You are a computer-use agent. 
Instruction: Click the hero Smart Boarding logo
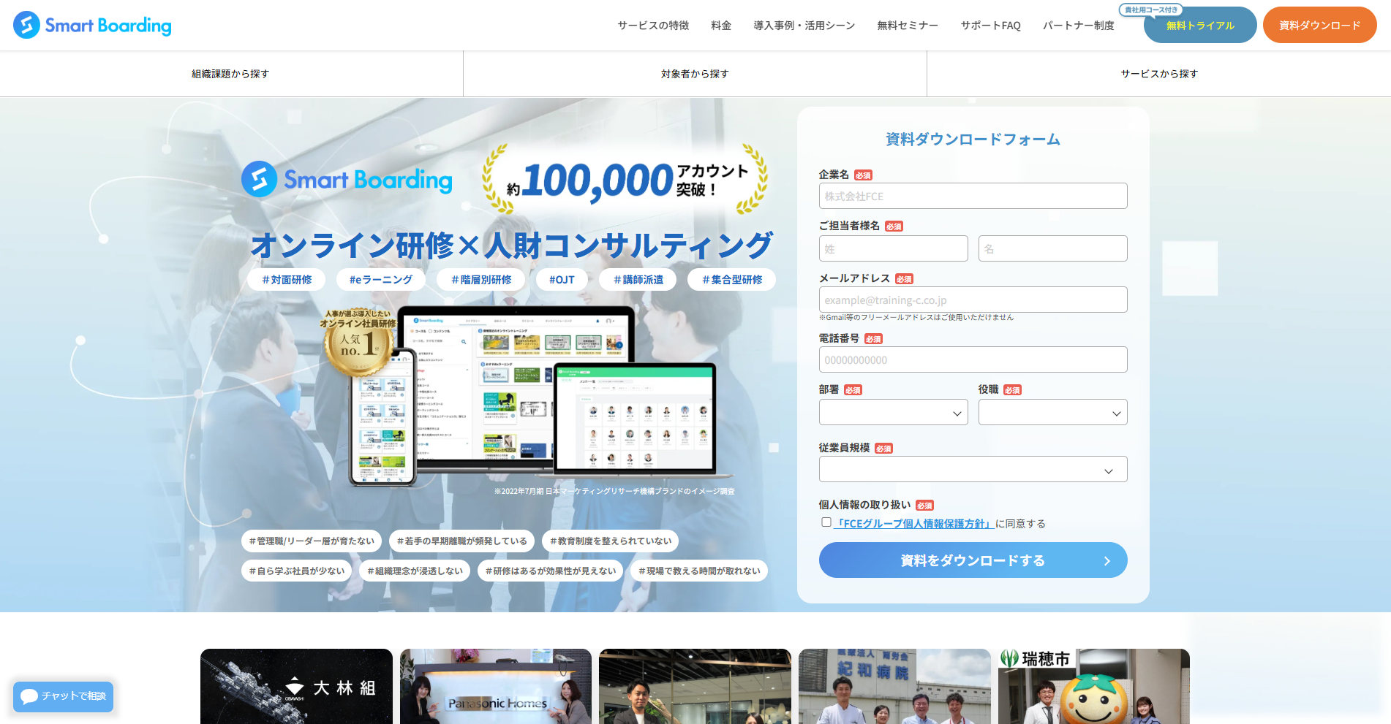click(347, 180)
